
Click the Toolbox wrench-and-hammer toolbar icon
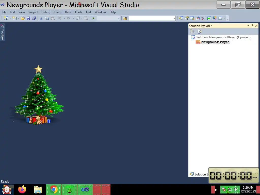click(203, 18)
